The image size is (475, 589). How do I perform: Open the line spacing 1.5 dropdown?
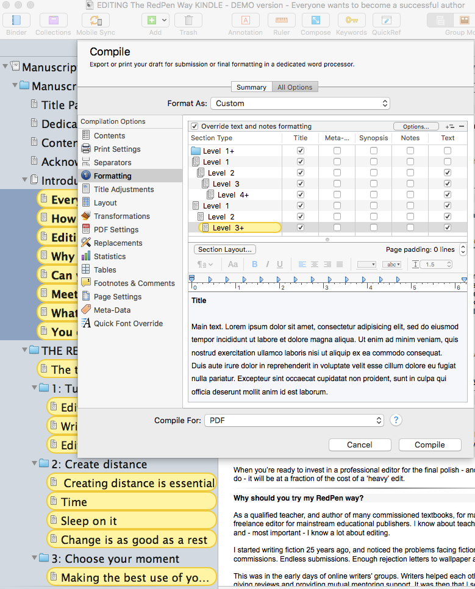[x=437, y=265]
